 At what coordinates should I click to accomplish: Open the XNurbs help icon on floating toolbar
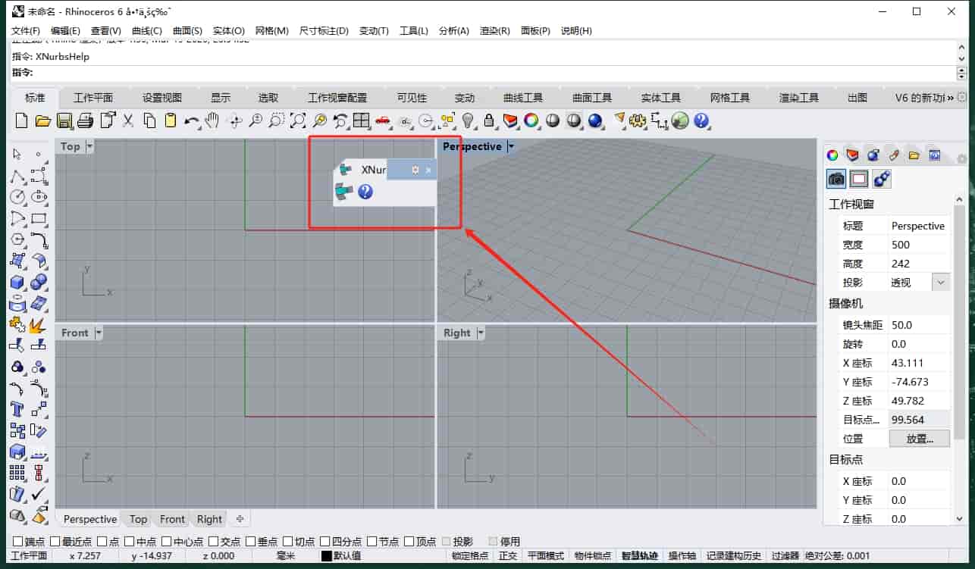365,192
